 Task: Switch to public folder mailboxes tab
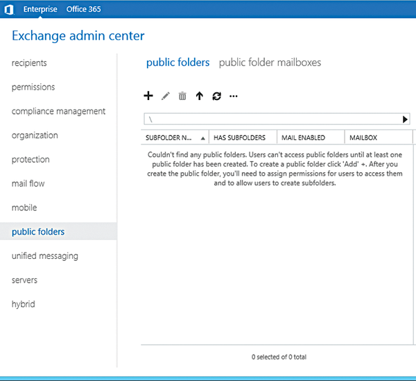click(270, 62)
